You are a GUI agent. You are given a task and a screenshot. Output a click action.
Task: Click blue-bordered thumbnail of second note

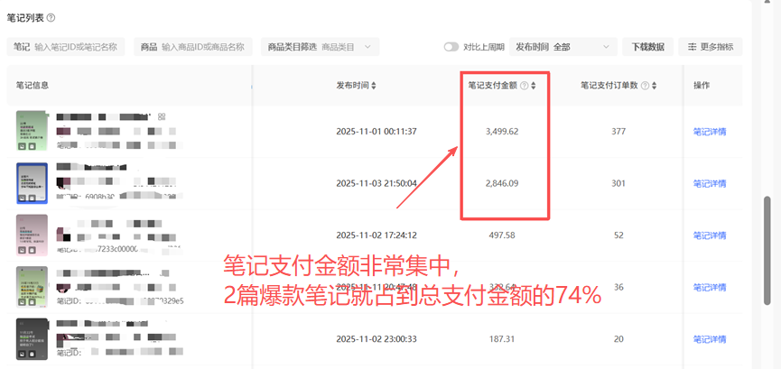point(32,183)
